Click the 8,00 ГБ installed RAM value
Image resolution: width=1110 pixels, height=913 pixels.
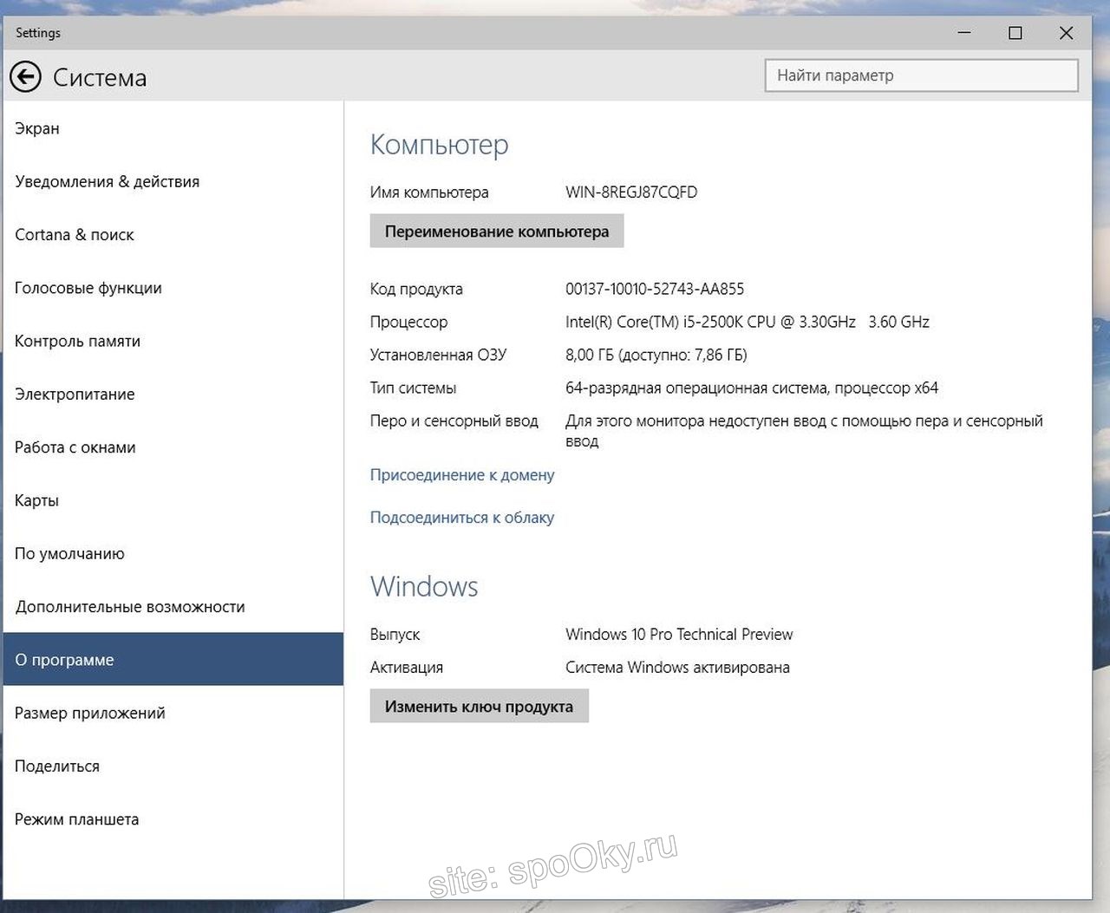[656, 355]
